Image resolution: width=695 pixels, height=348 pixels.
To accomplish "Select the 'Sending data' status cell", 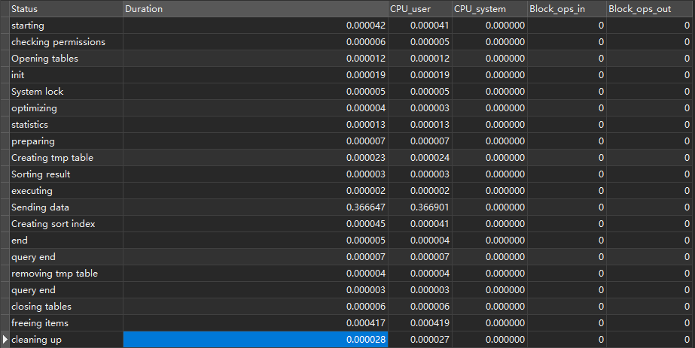I will (x=66, y=207).
